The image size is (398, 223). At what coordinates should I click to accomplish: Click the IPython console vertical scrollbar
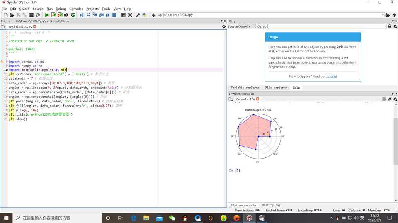[396, 141]
